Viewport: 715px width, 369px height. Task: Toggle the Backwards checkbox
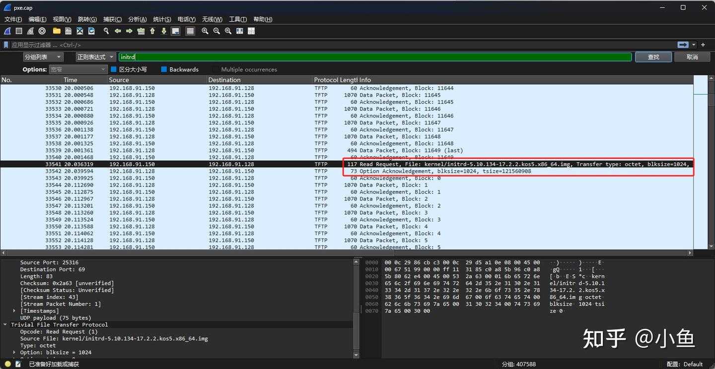(164, 69)
